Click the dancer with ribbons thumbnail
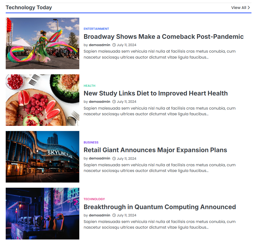The width and height of the screenshot is (255, 246). pyautogui.click(x=42, y=43)
